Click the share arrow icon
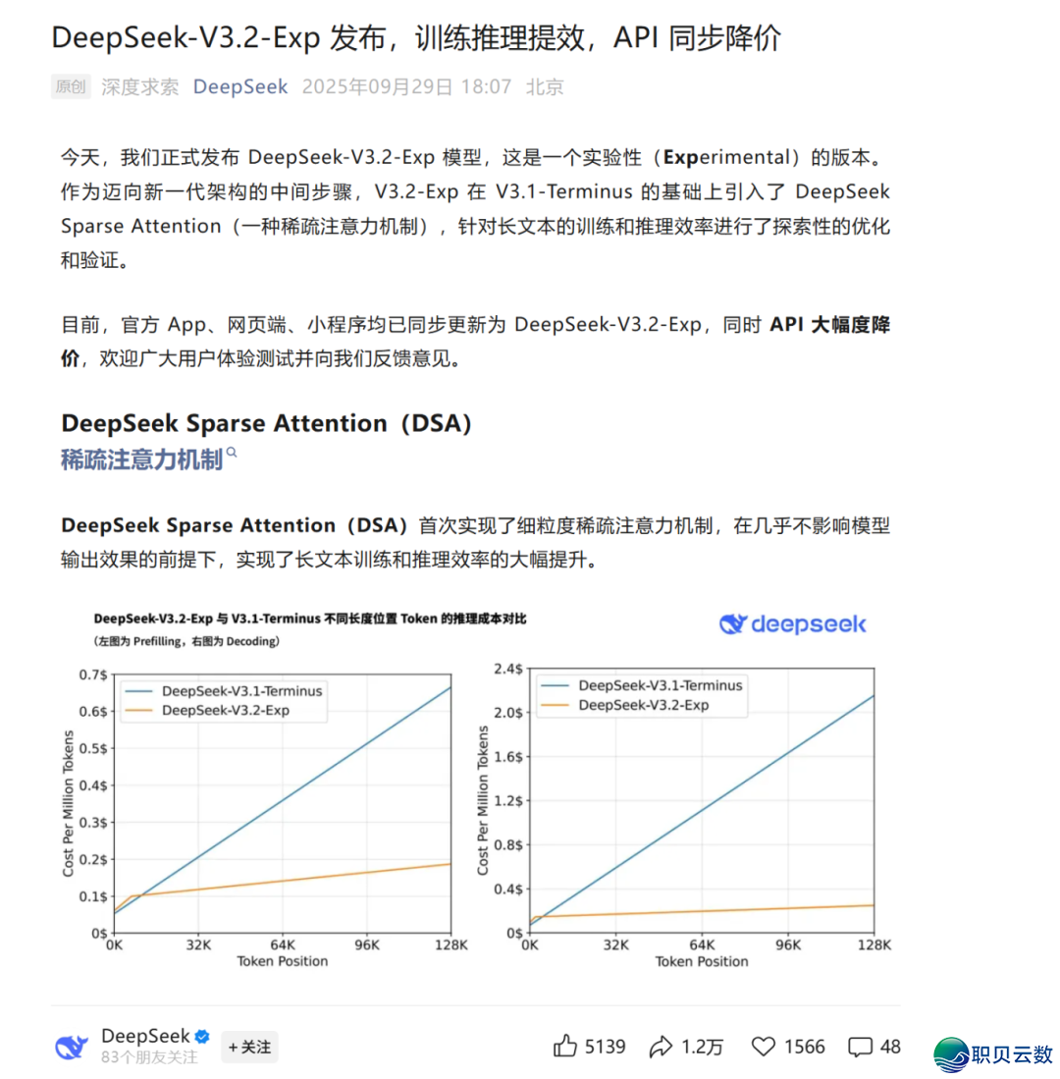The width and height of the screenshot is (1060, 1079). pos(661,1047)
